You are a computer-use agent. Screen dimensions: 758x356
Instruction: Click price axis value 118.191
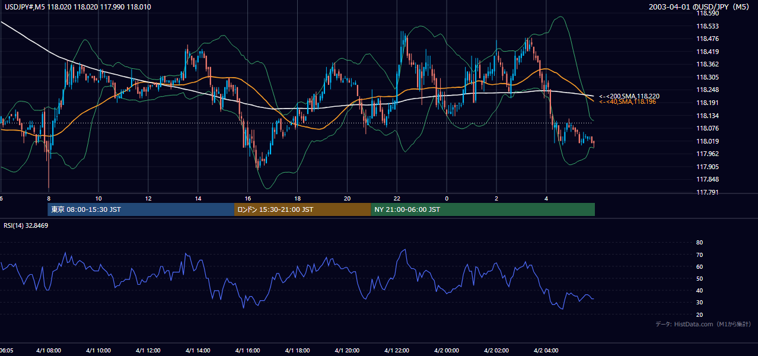click(707, 103)
